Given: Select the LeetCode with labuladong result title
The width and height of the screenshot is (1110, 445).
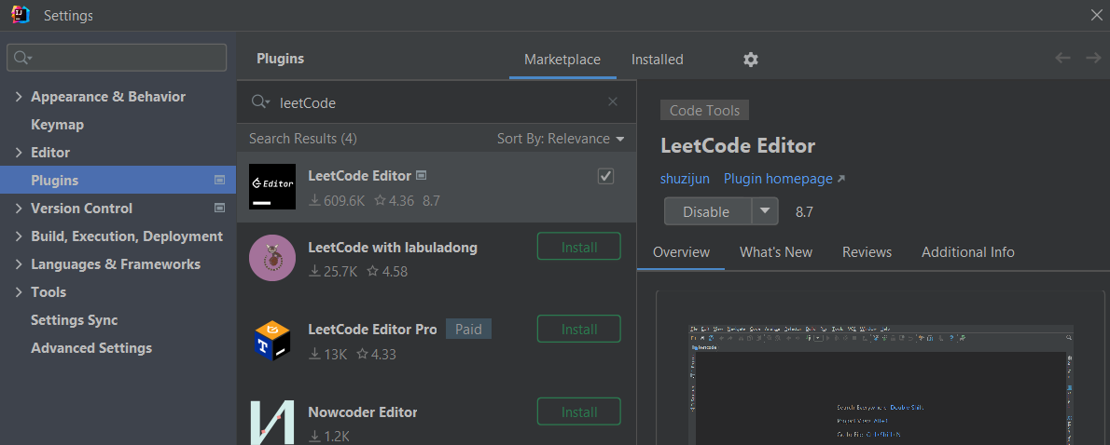Looking at the screenshot, I should click(x=393, y=248).
